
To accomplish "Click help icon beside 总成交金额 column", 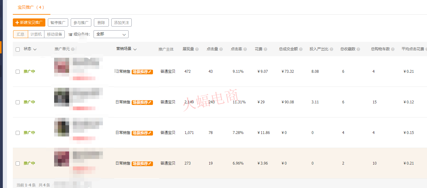I will pos(301,49).
